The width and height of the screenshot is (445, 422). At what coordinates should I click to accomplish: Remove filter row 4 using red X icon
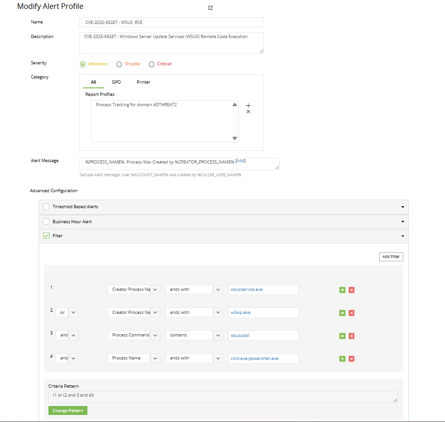(x=351, y=359)
